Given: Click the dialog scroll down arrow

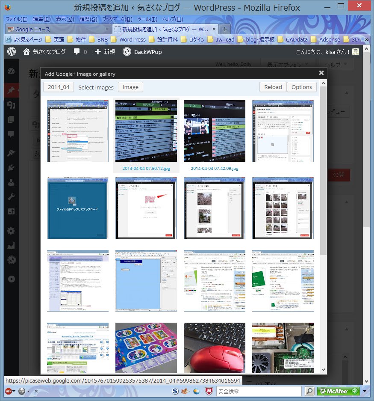Looking at the screenshot, I should point(323,369).
